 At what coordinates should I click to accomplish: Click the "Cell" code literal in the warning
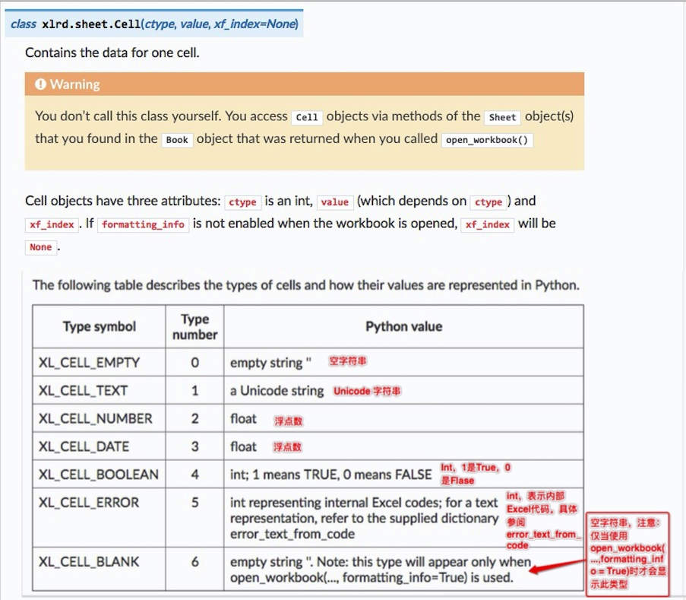(307, 117)
